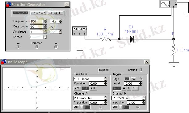Switch display mode to Y/T
This screenshot has width=189, height=113.
(x=77, y=88)
